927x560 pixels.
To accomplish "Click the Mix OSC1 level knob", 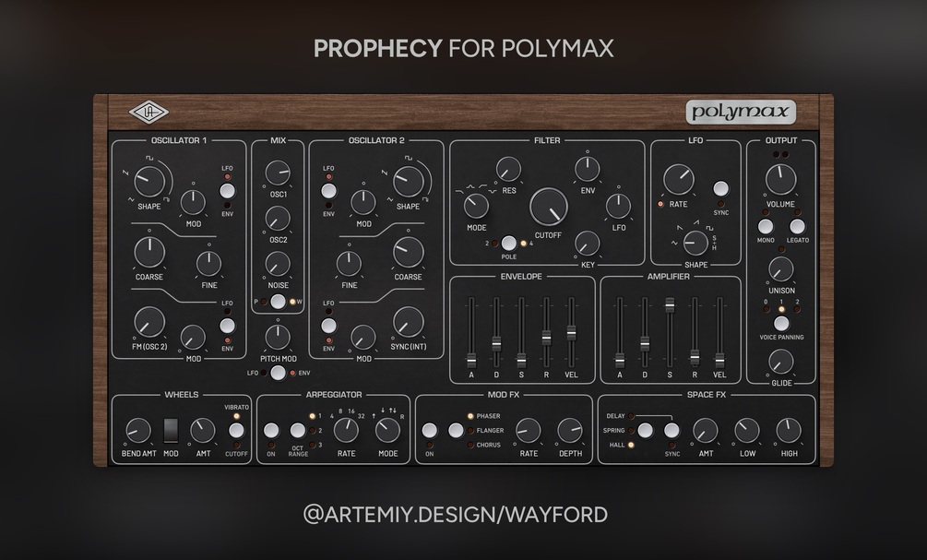I will 278,173.
